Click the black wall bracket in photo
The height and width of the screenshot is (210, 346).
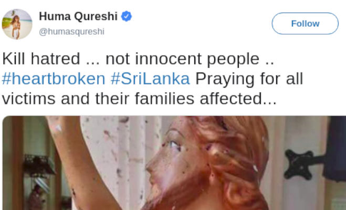click(x=303, y=164)
